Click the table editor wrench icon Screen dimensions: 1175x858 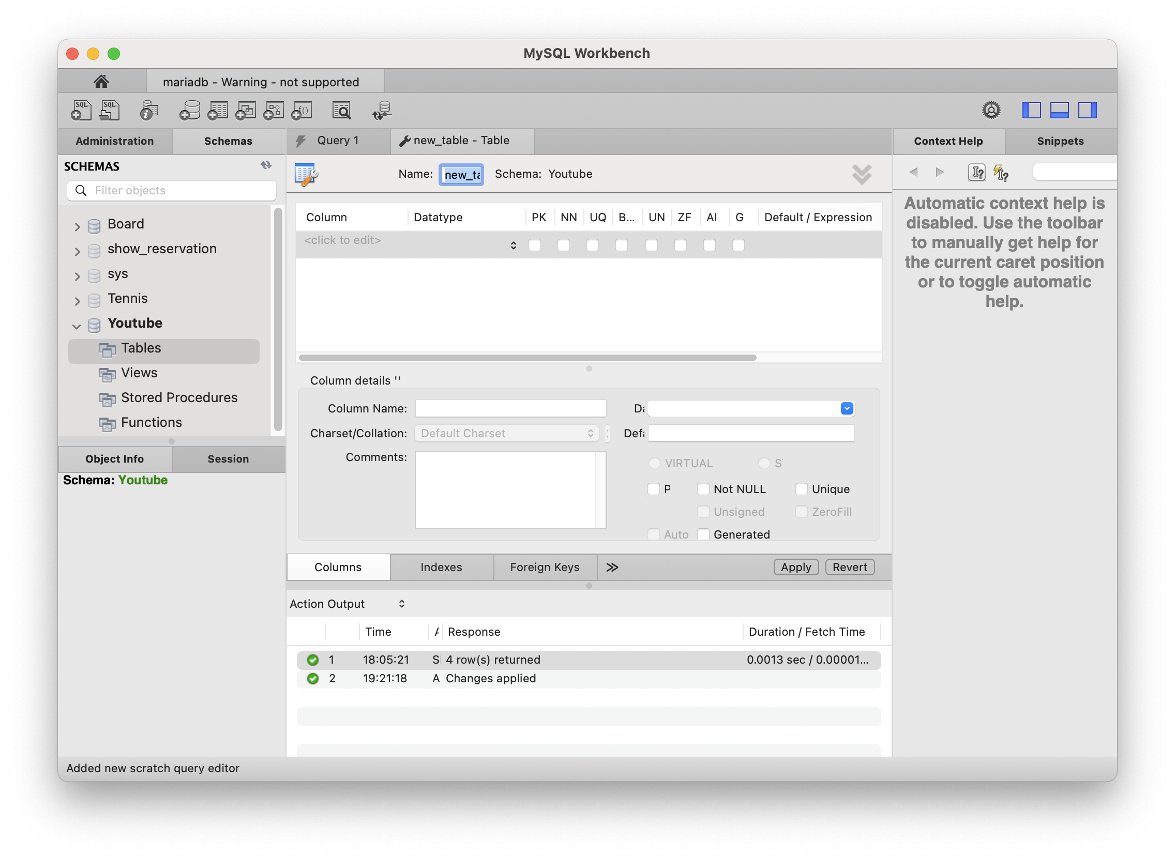coord(307,174)
